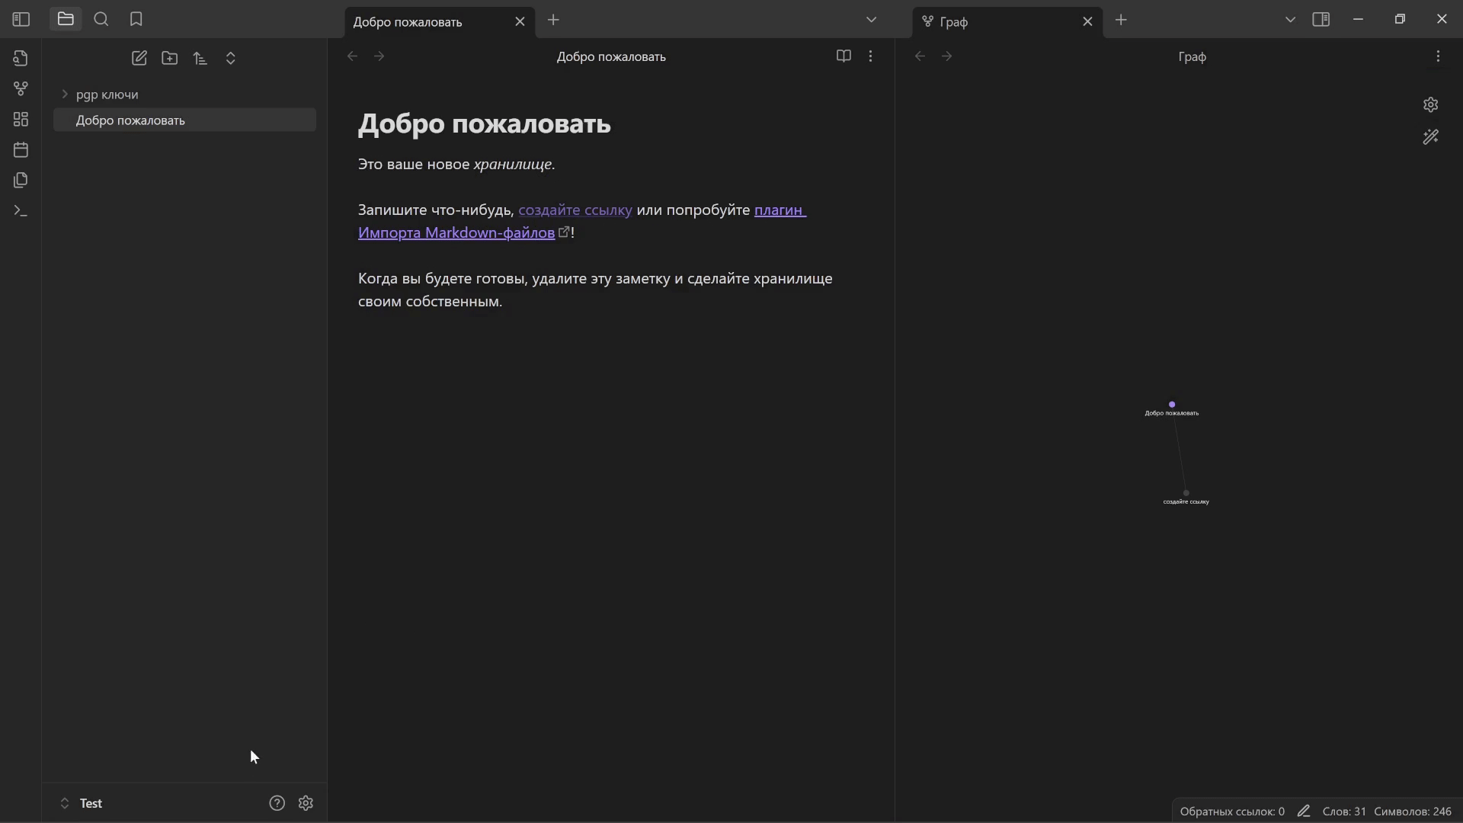Viewport: 1463px width, 823px height.
Task: Add new tab in graph pane
Action: pos(1122,21)
